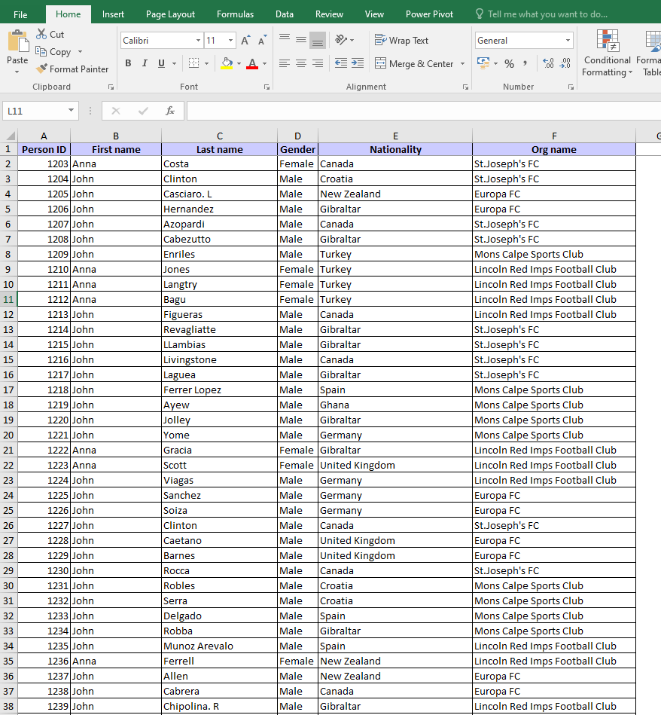Switch to the Formulas ribbon tab
661x715 pixels.
(235, 14)
